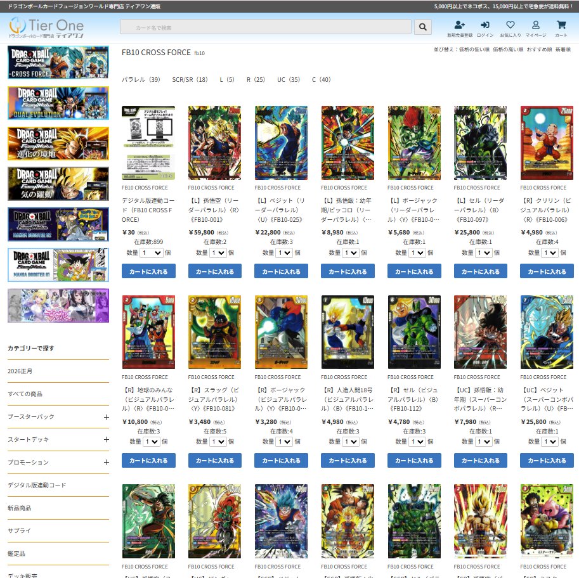Filter by UC (35) tab
The width and height of the screenshot is (579, 578).
tap(289, 79)
